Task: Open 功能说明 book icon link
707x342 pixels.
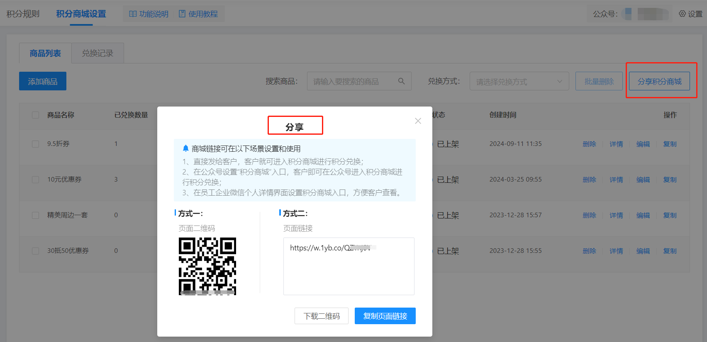Action: pyautogui.click(x=149, y=14)
